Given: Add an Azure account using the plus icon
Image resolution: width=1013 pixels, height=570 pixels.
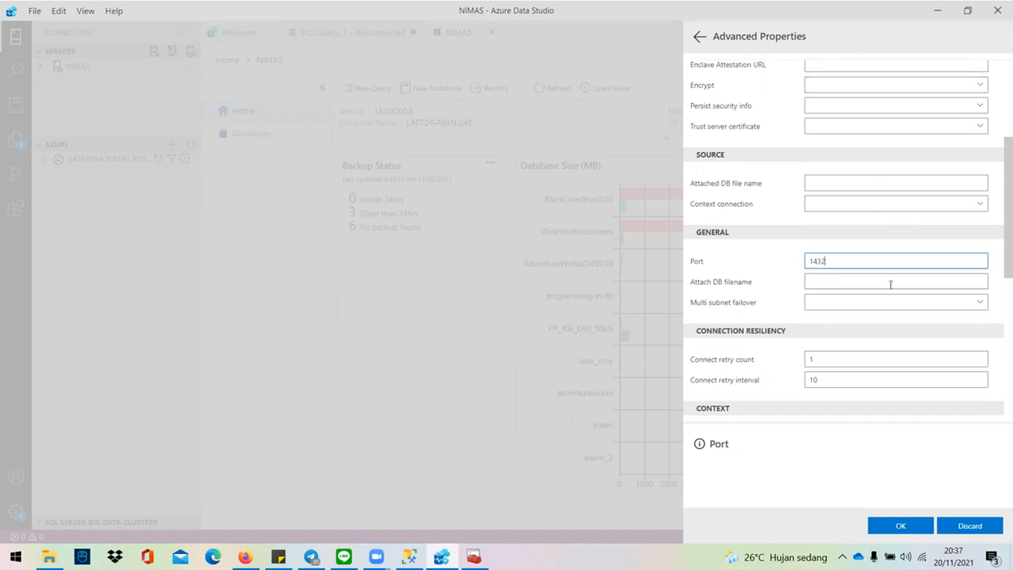Looking at the screenshot, I should 172,144.
